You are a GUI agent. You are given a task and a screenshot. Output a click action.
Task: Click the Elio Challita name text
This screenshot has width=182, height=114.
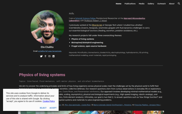pyautogui.click(x=47, y=47)
